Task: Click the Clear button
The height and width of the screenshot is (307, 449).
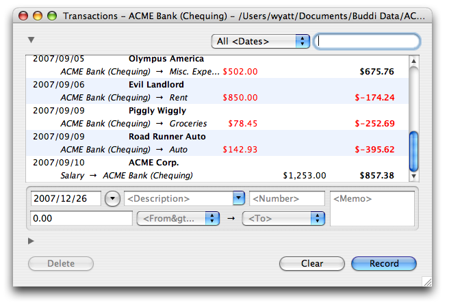Action: pos(312,263)
